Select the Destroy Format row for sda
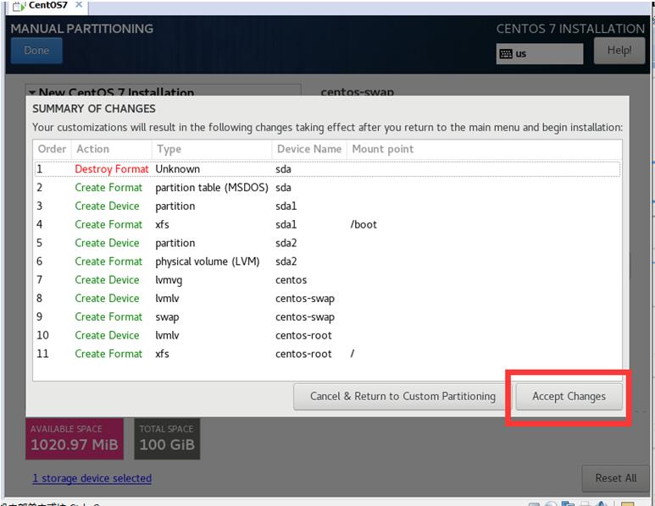Image resolution: width=655 pixels, height=506 pixels. click(327, 169)
